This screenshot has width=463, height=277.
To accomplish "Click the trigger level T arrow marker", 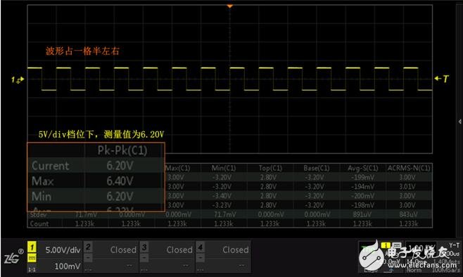I will (x=441, y=79).
